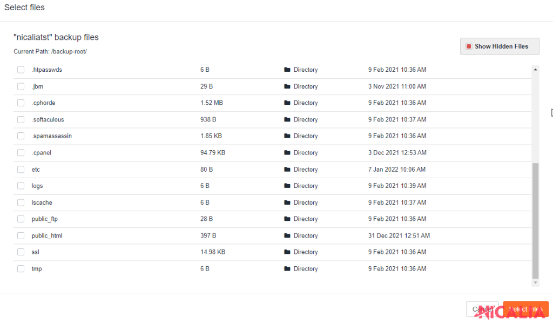This screenshot has height=324, width=553.
Task: Open the .spamassassin directory
Action: coord(52,136)
